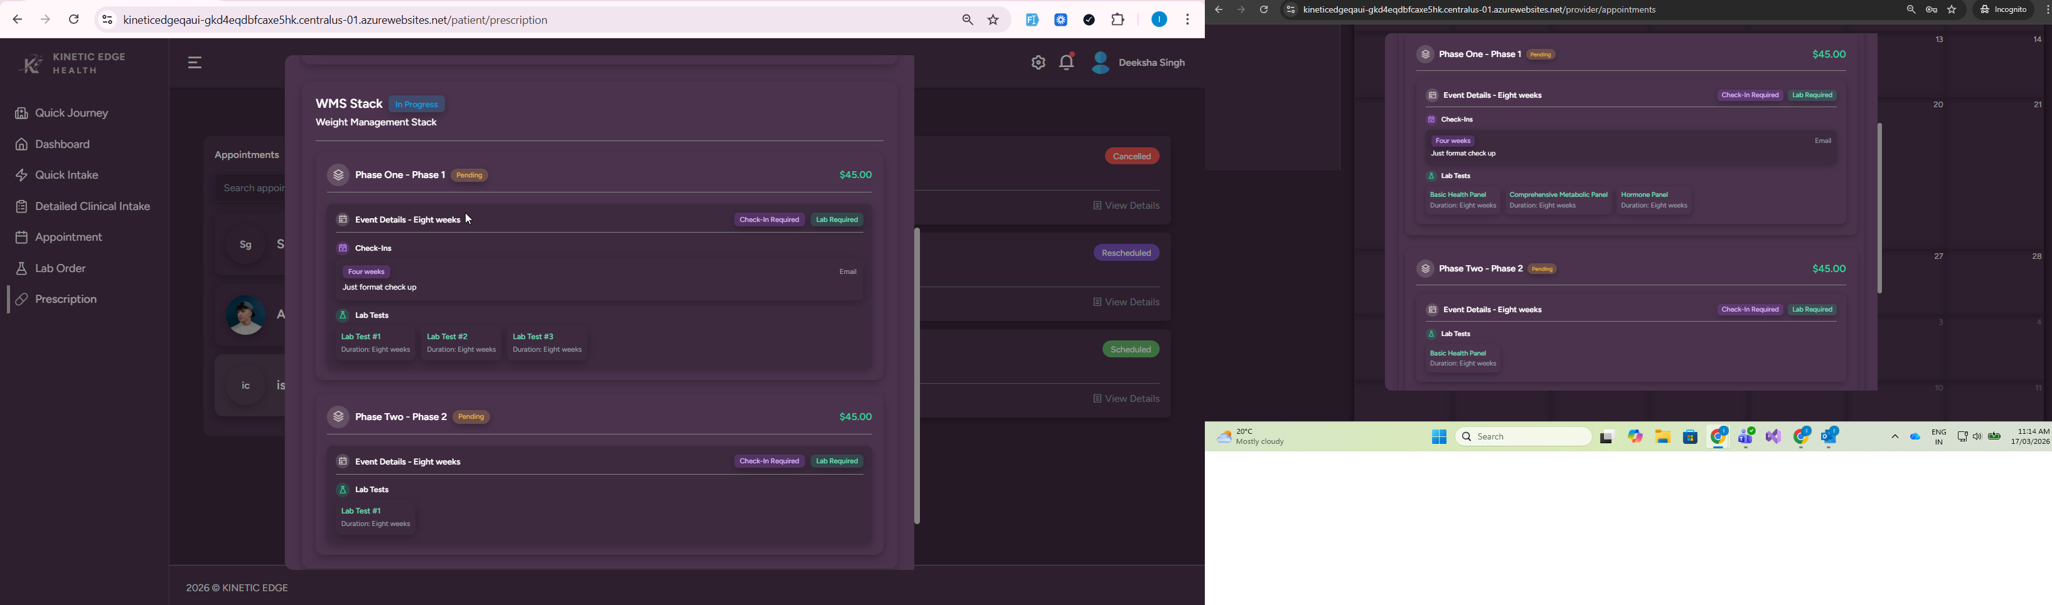This screenshot has width=2052, height=605.
Task: Bookmark this page with the star icon
Action: 993,20
